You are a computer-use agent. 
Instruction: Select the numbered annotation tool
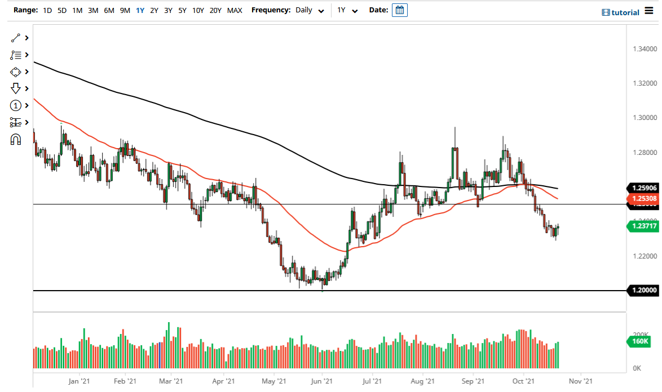(16, 105)
